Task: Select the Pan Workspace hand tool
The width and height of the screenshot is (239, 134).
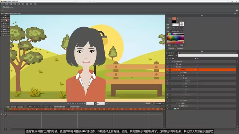Action: click(x=1, y=35)
